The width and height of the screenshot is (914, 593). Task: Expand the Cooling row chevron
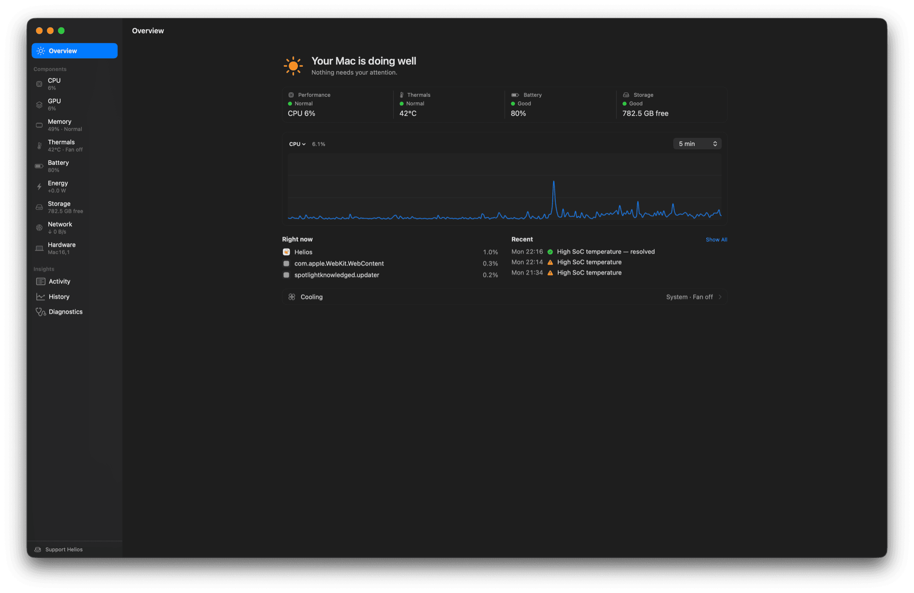point(720,297)
